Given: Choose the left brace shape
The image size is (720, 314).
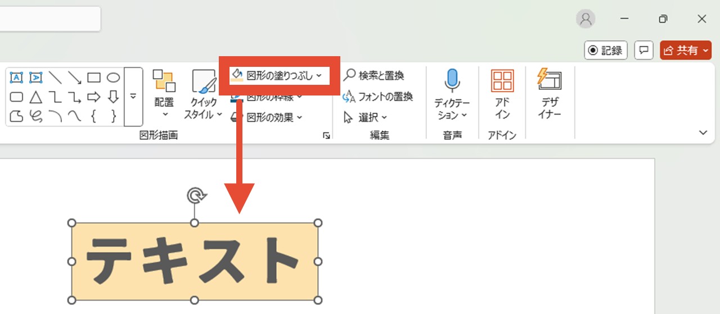Looking at the screenshot, I should point(94,116).
